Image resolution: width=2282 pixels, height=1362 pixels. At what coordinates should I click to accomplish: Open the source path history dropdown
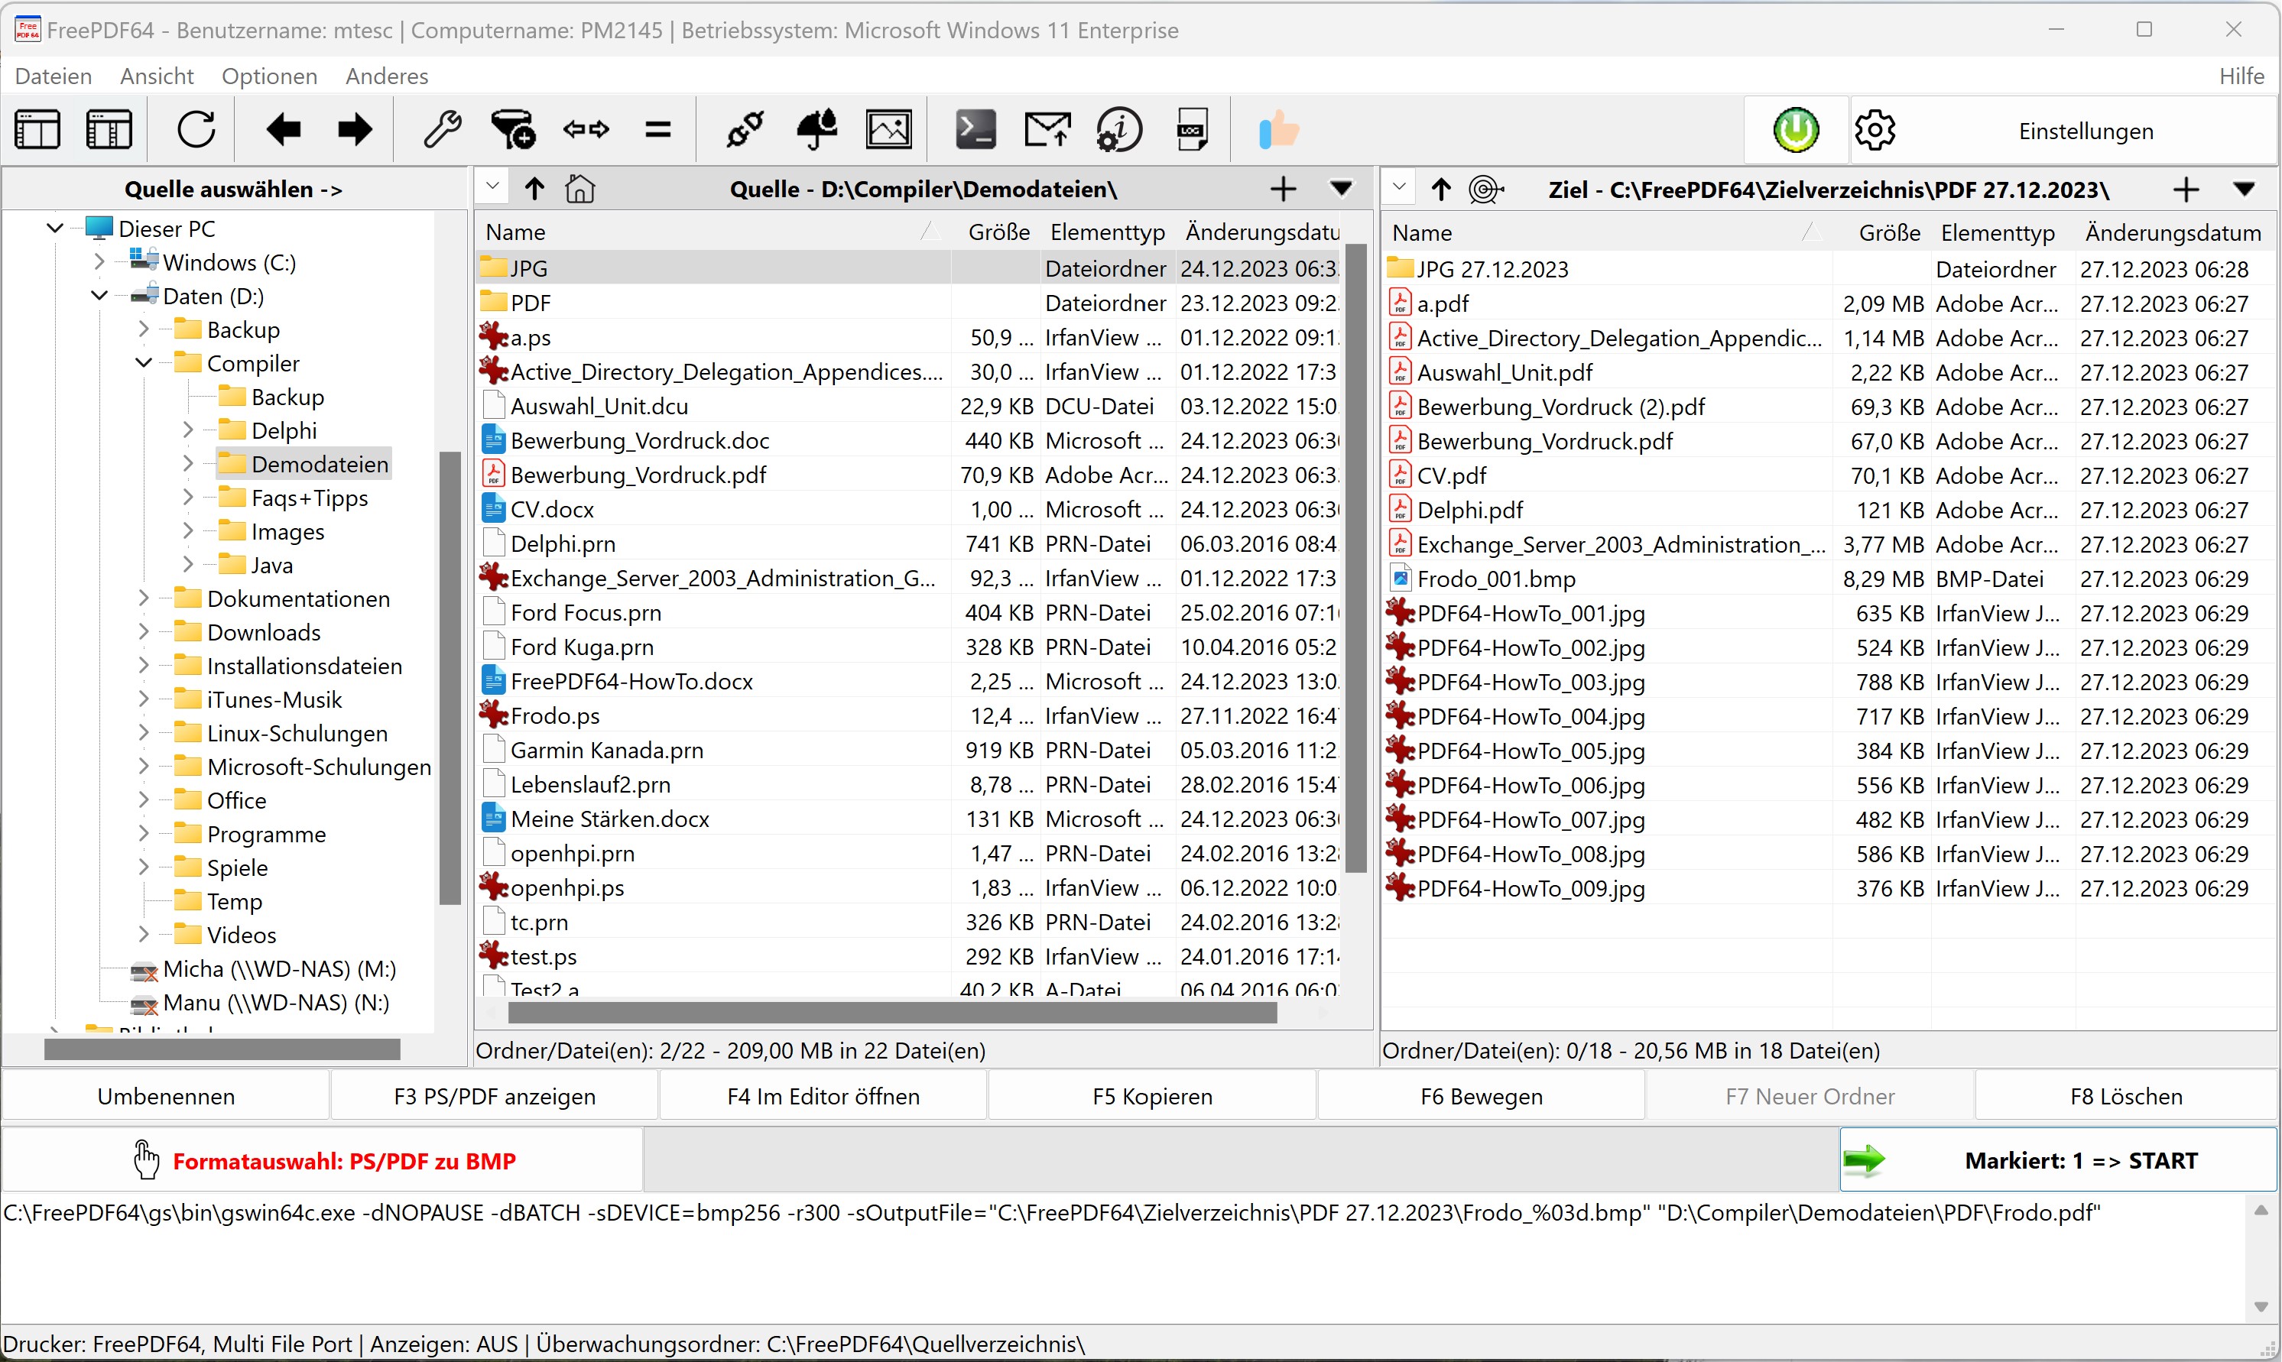pos(492,187)
